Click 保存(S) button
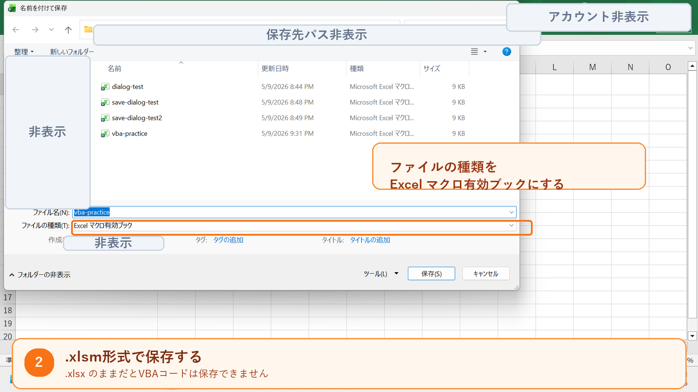The height and width of the screenshot is (392, 698). [431, 274]
